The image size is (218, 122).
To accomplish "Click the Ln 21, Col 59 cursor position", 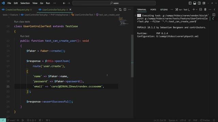I will [x=160, y=120].
